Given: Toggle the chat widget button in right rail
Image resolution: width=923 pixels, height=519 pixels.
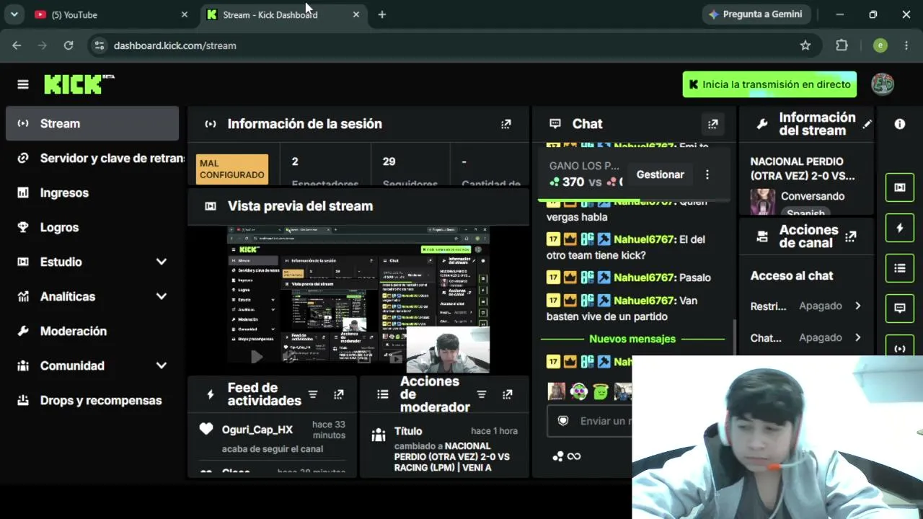Looking at the screenshot, I should pos(900,308).
